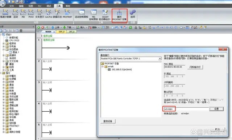
Task: Expand the 位逻辑 instruction folder
Action: 4,79
